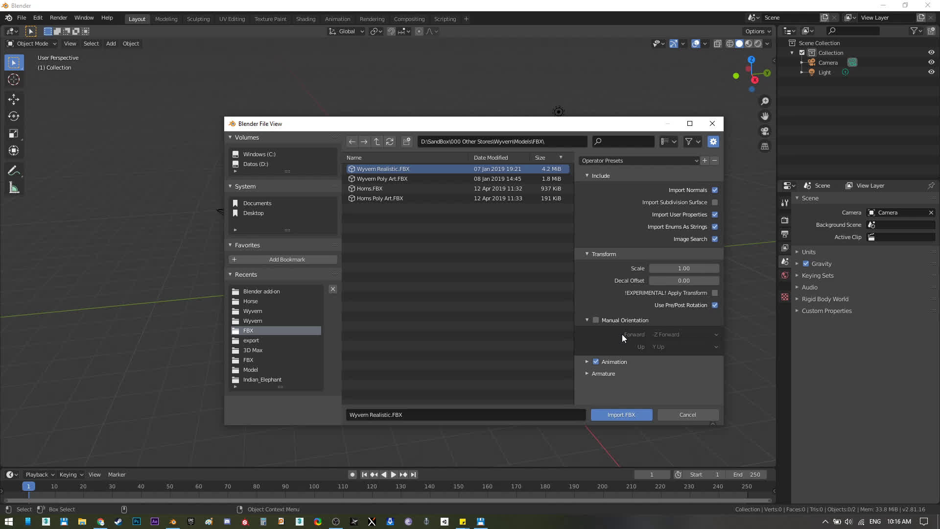940x529 pixels.
Task: Click the Import FBX button
Action: click(621, 415)
